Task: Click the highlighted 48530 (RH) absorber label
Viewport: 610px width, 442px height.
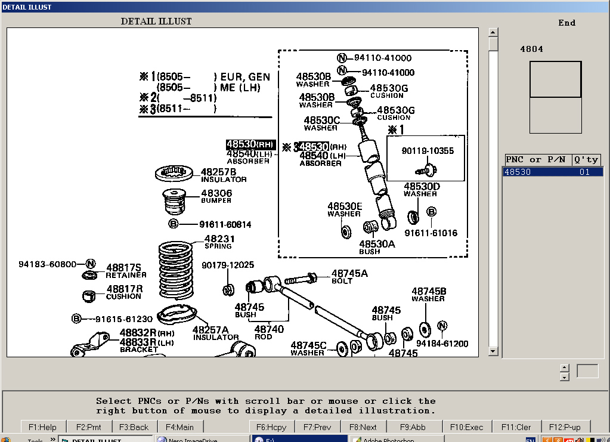Action: pyautogui.click(x=250, y=144)
